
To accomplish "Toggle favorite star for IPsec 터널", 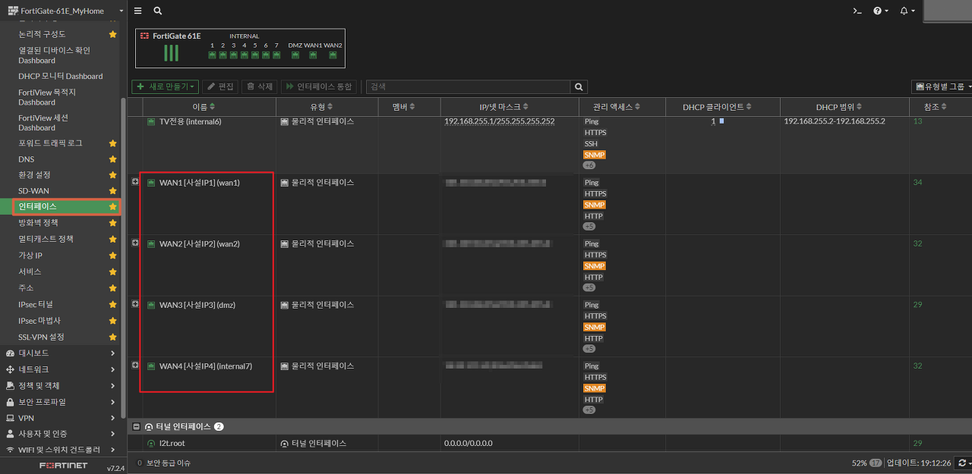I will 112,304.
